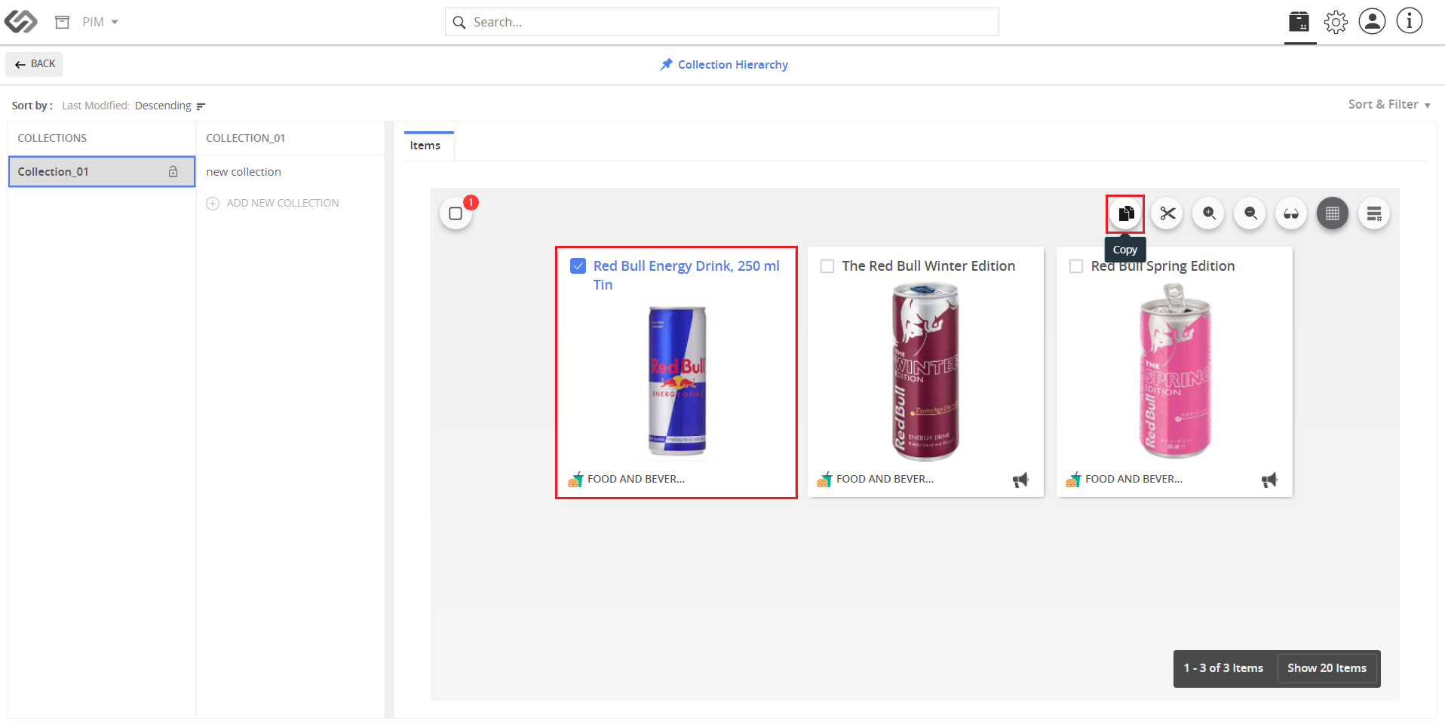
Task: Click the Winter Edition can image
Action: pyautogui.click(x=926, y=371)
